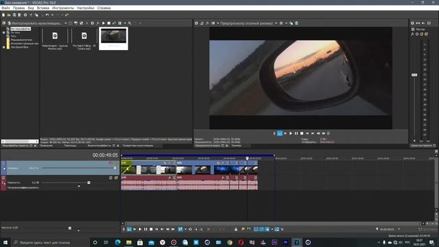Switch to the Видеоэффекты tab
Image resolution: width=439 pixels, height=247 pixels.
99,145
